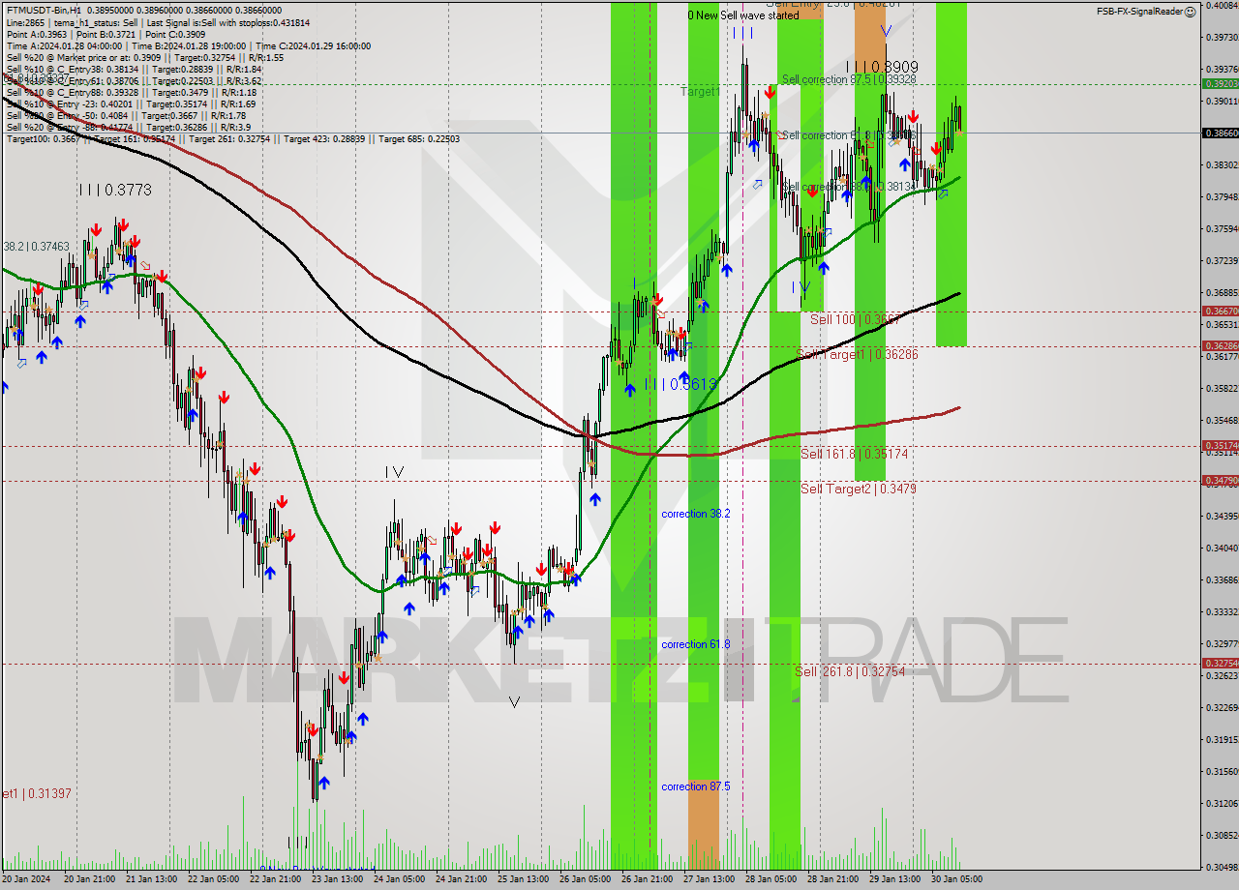Screen dimensions: 1239x890
Task: Click the '28 Jan 21:00' time axis label
Action: (x=831, y=879)
